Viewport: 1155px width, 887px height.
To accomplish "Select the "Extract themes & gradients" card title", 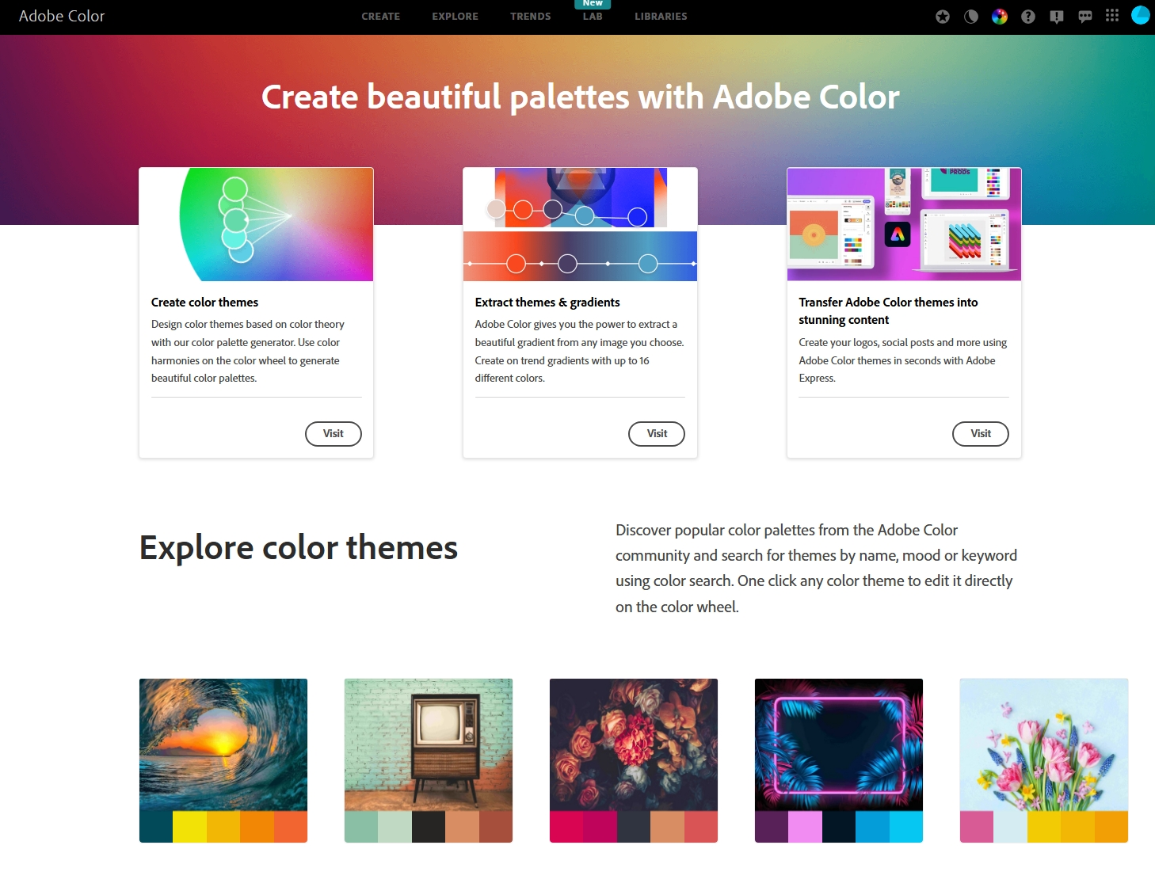I will pos(547,303).
